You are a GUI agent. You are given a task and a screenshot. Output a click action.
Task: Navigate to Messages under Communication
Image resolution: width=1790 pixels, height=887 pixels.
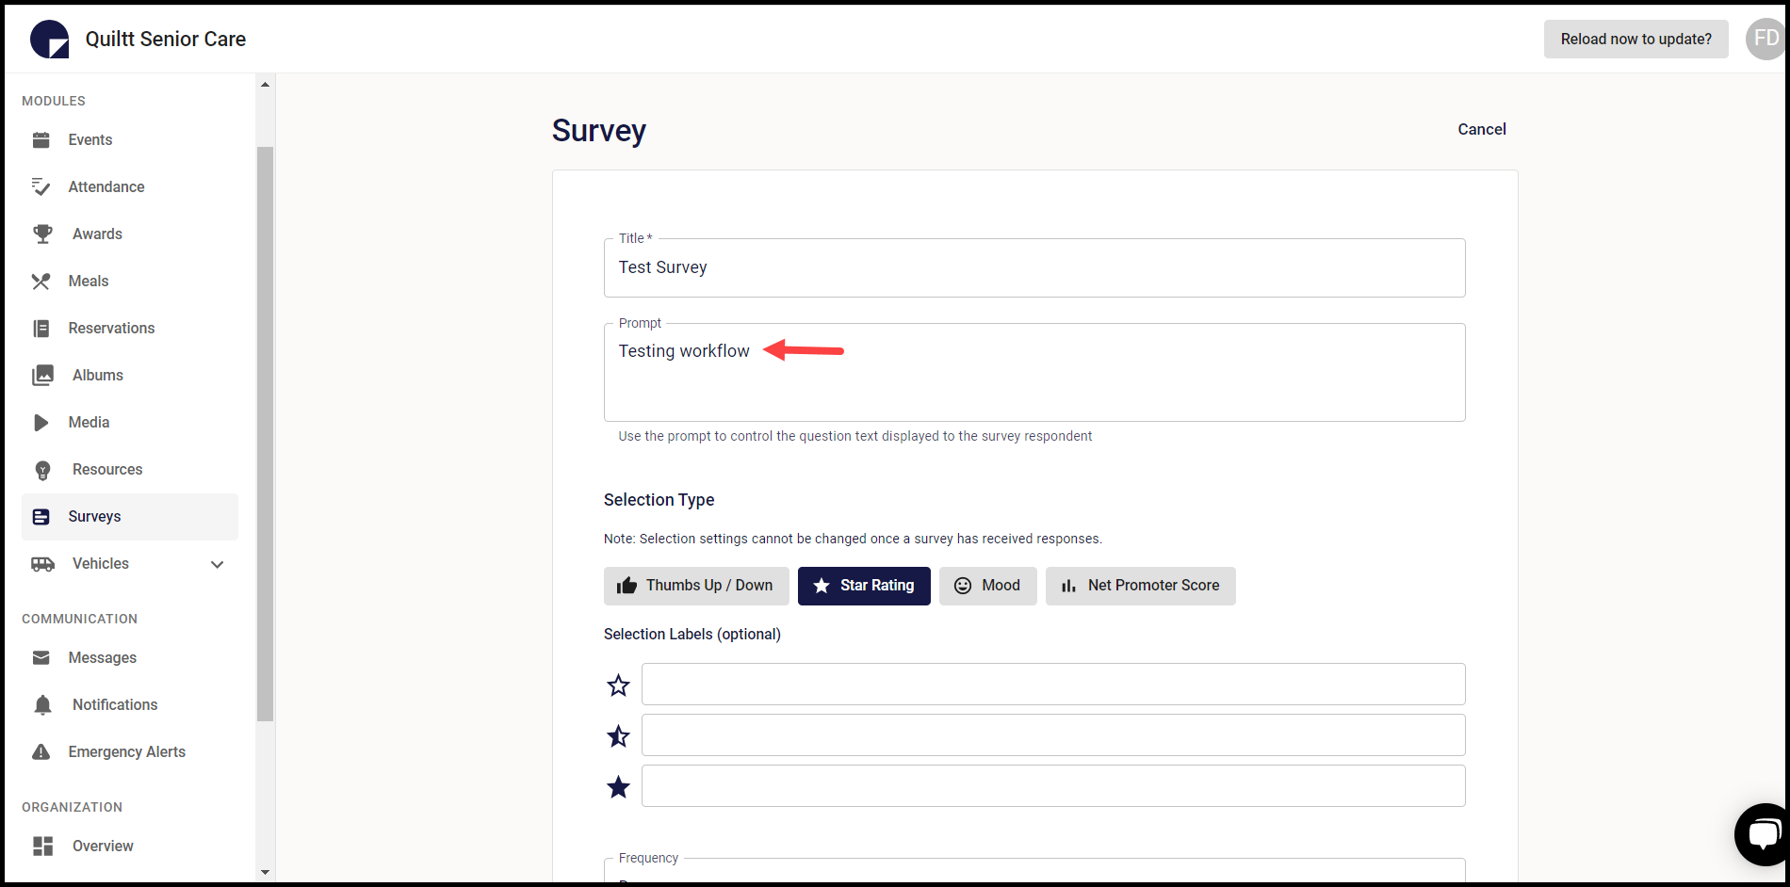click(x=102, y=657)
